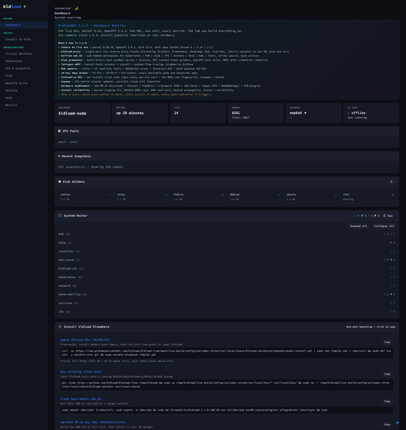Click the AI Chat offline status card
Screen dimensions: 406x430
[x=371, y=113]
